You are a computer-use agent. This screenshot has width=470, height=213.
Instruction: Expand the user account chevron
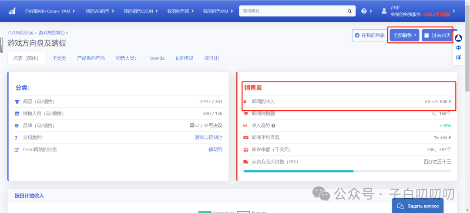tap(454, 11)
